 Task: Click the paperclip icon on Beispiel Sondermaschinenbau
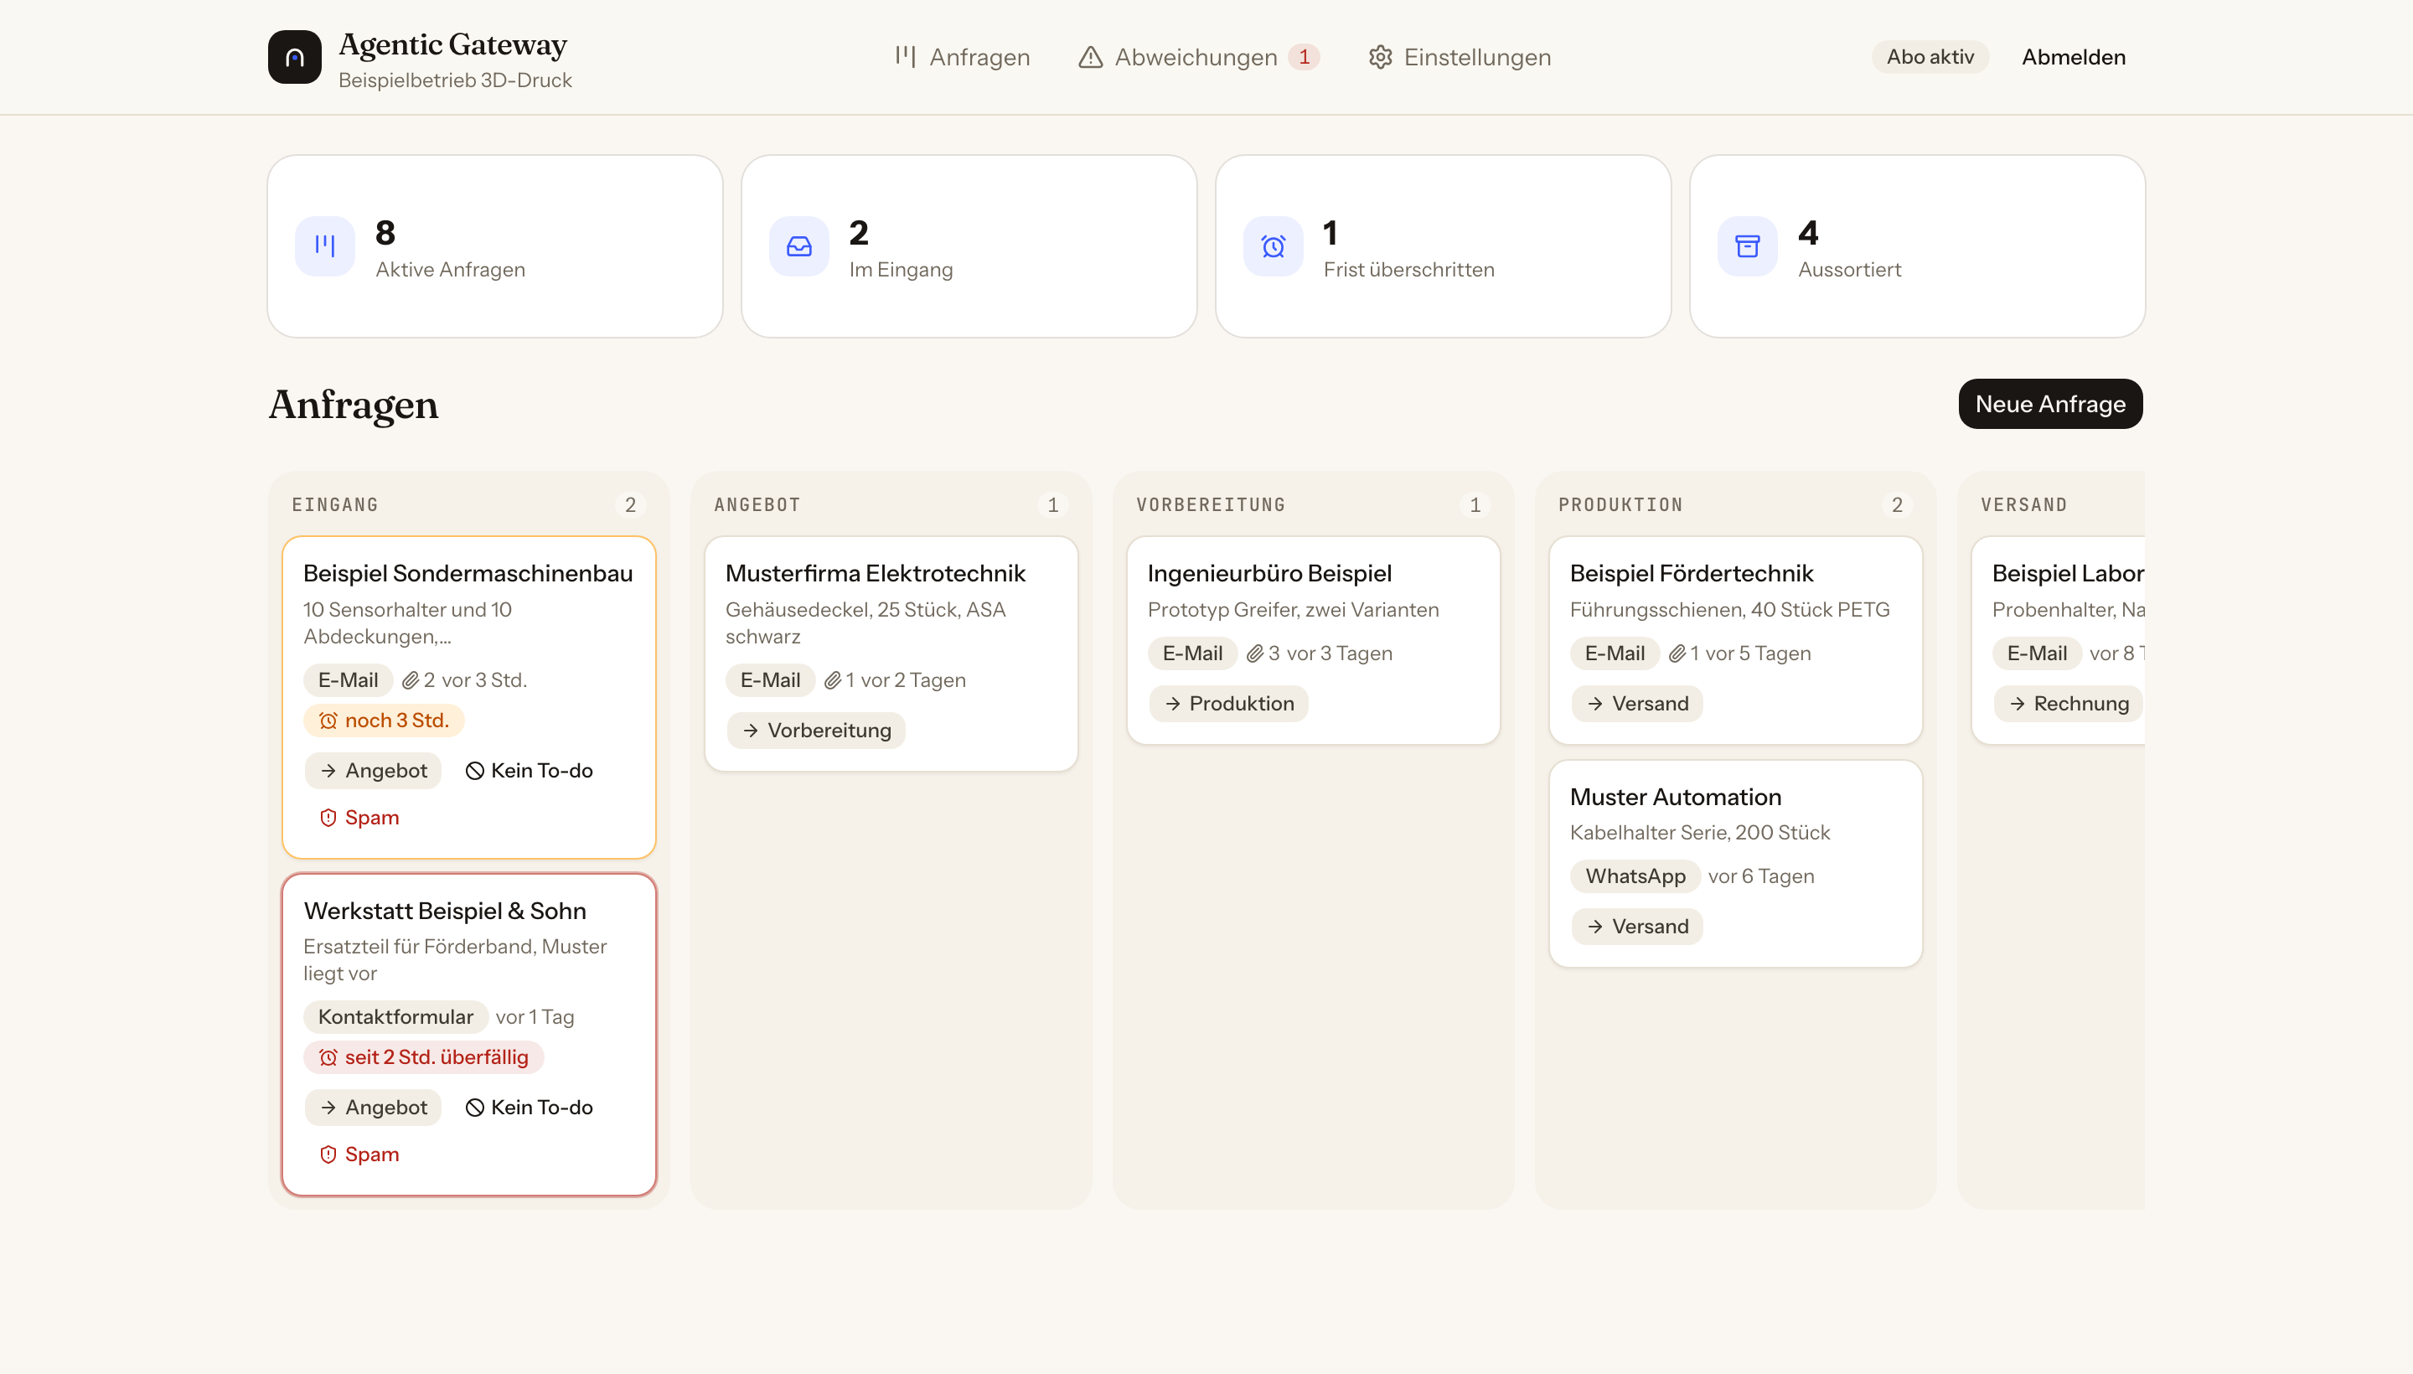411,680
